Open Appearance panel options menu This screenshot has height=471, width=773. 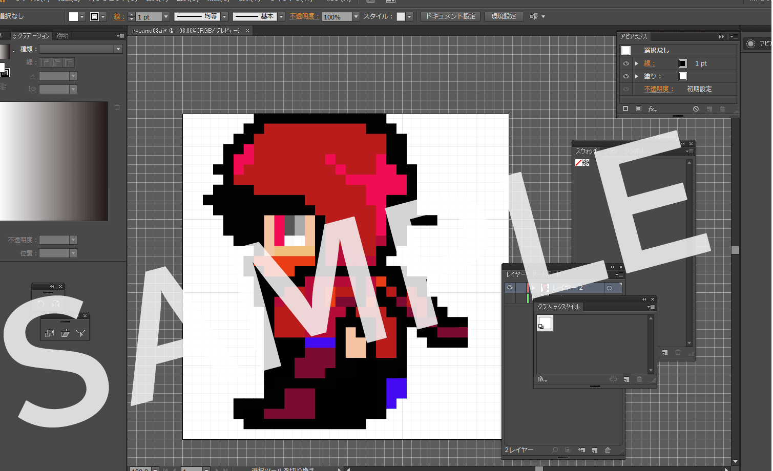pos(734,37)
